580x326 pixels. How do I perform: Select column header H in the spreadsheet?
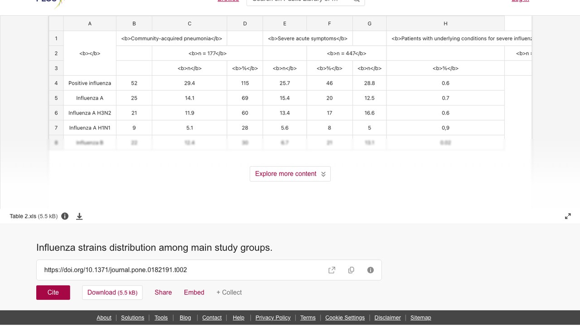pyautogui.click(x=445, y=24)
